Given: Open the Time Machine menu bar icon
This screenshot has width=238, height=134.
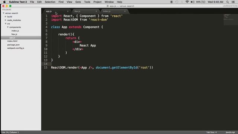Looking at the screenshot, I should (177, 2).
